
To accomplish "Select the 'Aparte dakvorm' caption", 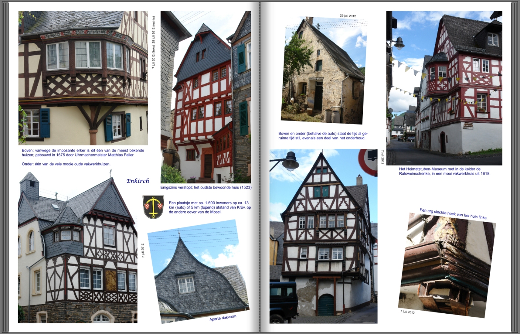I will [222, 318].
